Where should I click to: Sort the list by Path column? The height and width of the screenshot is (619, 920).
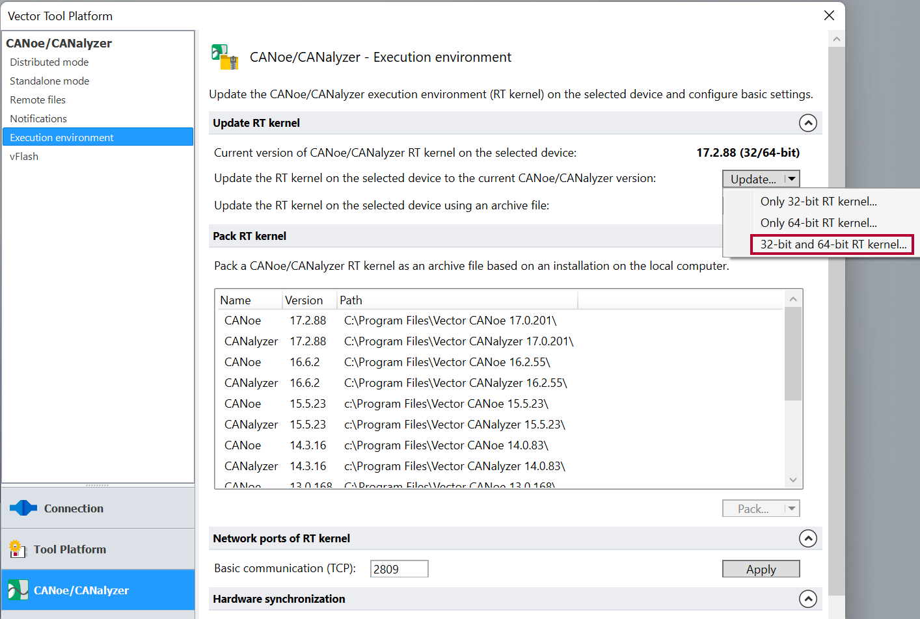[x=457, y=300]
